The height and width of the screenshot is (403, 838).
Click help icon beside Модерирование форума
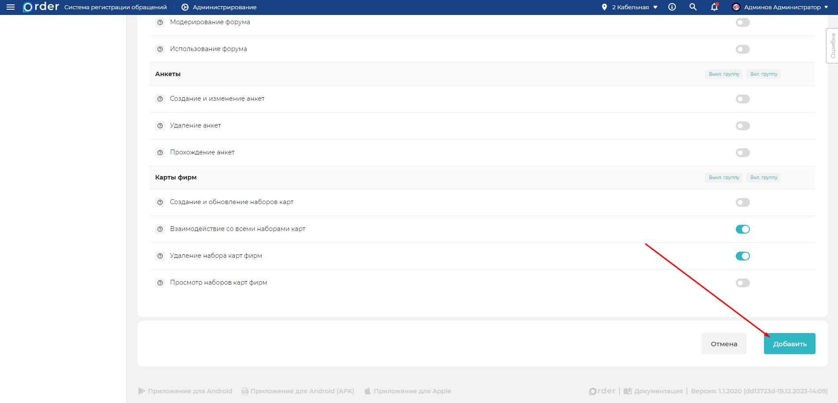pos(160,22)
